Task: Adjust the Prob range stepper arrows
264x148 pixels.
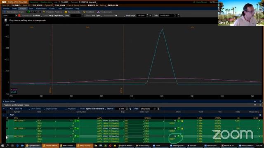Action: [147, 16]
